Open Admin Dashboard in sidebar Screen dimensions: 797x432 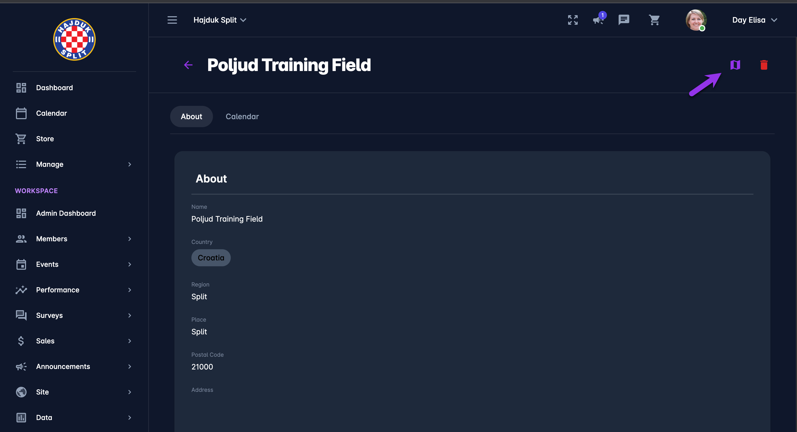coord(66,213)
